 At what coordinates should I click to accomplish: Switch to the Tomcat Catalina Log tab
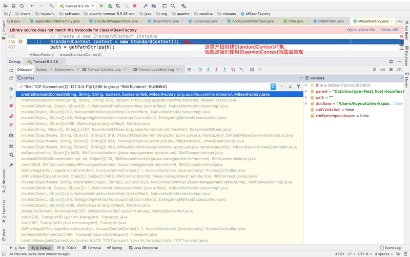(104, 70)
